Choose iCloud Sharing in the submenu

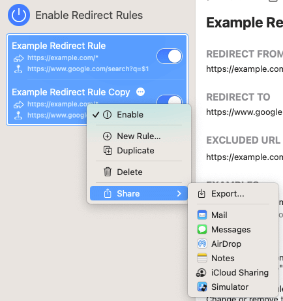coord(233,272)
